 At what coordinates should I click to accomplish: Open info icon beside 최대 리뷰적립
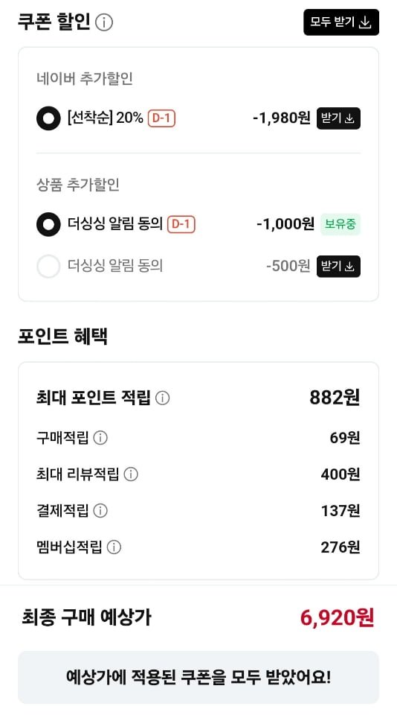point(131,474)
